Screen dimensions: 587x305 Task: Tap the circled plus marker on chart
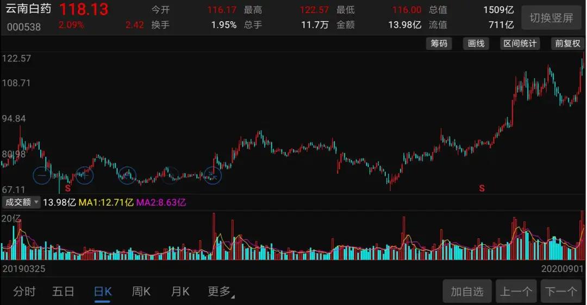(x=84, y=175)
